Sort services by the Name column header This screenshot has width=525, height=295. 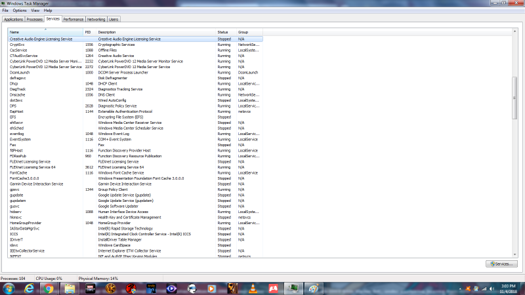(45, 32)
